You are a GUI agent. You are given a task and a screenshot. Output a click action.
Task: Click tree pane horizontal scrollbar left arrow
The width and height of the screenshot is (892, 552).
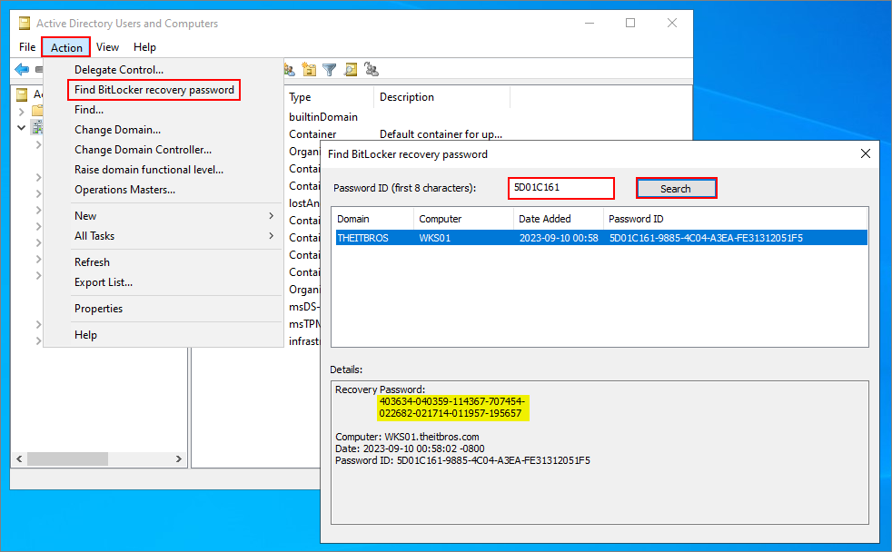(x=19, y=458)
